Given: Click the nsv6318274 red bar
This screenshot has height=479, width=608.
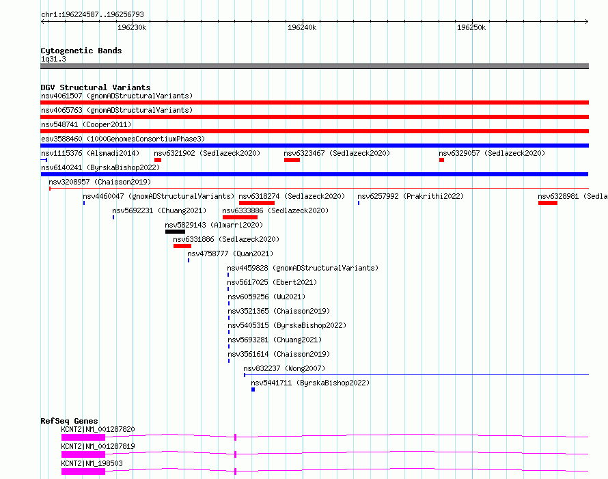Looking at the screenshot, I should pos(257,203).
